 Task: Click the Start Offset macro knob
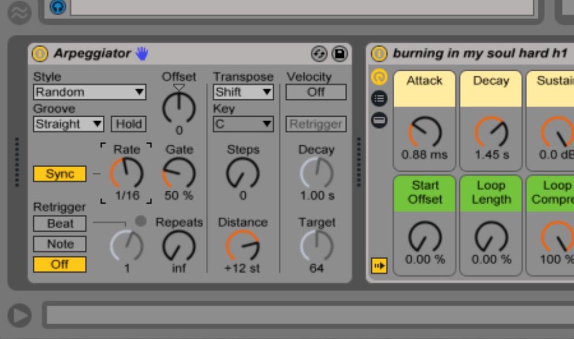(x=425, y=237)
